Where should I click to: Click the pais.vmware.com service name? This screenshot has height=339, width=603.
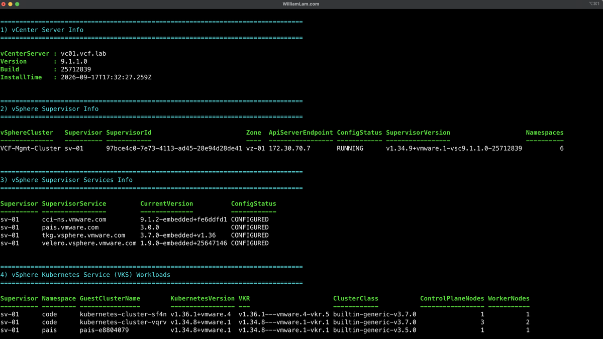click(x=70, y=228)
